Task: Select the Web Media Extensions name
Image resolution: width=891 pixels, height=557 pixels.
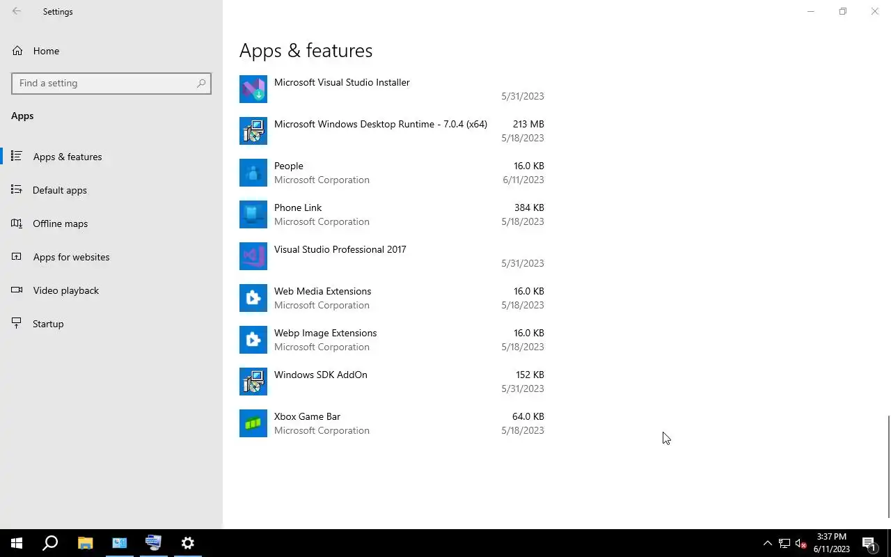Action: pyautogui.click(x=322, y=291)
